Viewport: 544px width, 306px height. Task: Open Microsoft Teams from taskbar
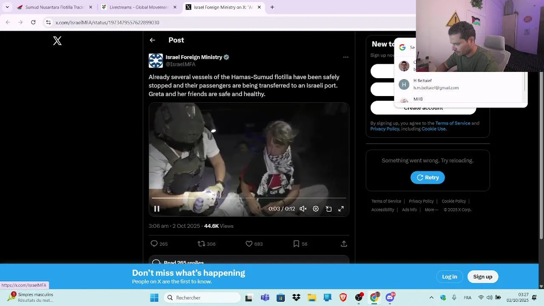tap(265, 298)
